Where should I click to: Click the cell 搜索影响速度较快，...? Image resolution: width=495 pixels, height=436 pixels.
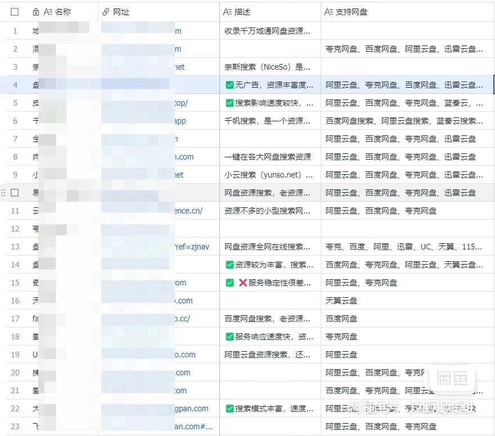270,103
